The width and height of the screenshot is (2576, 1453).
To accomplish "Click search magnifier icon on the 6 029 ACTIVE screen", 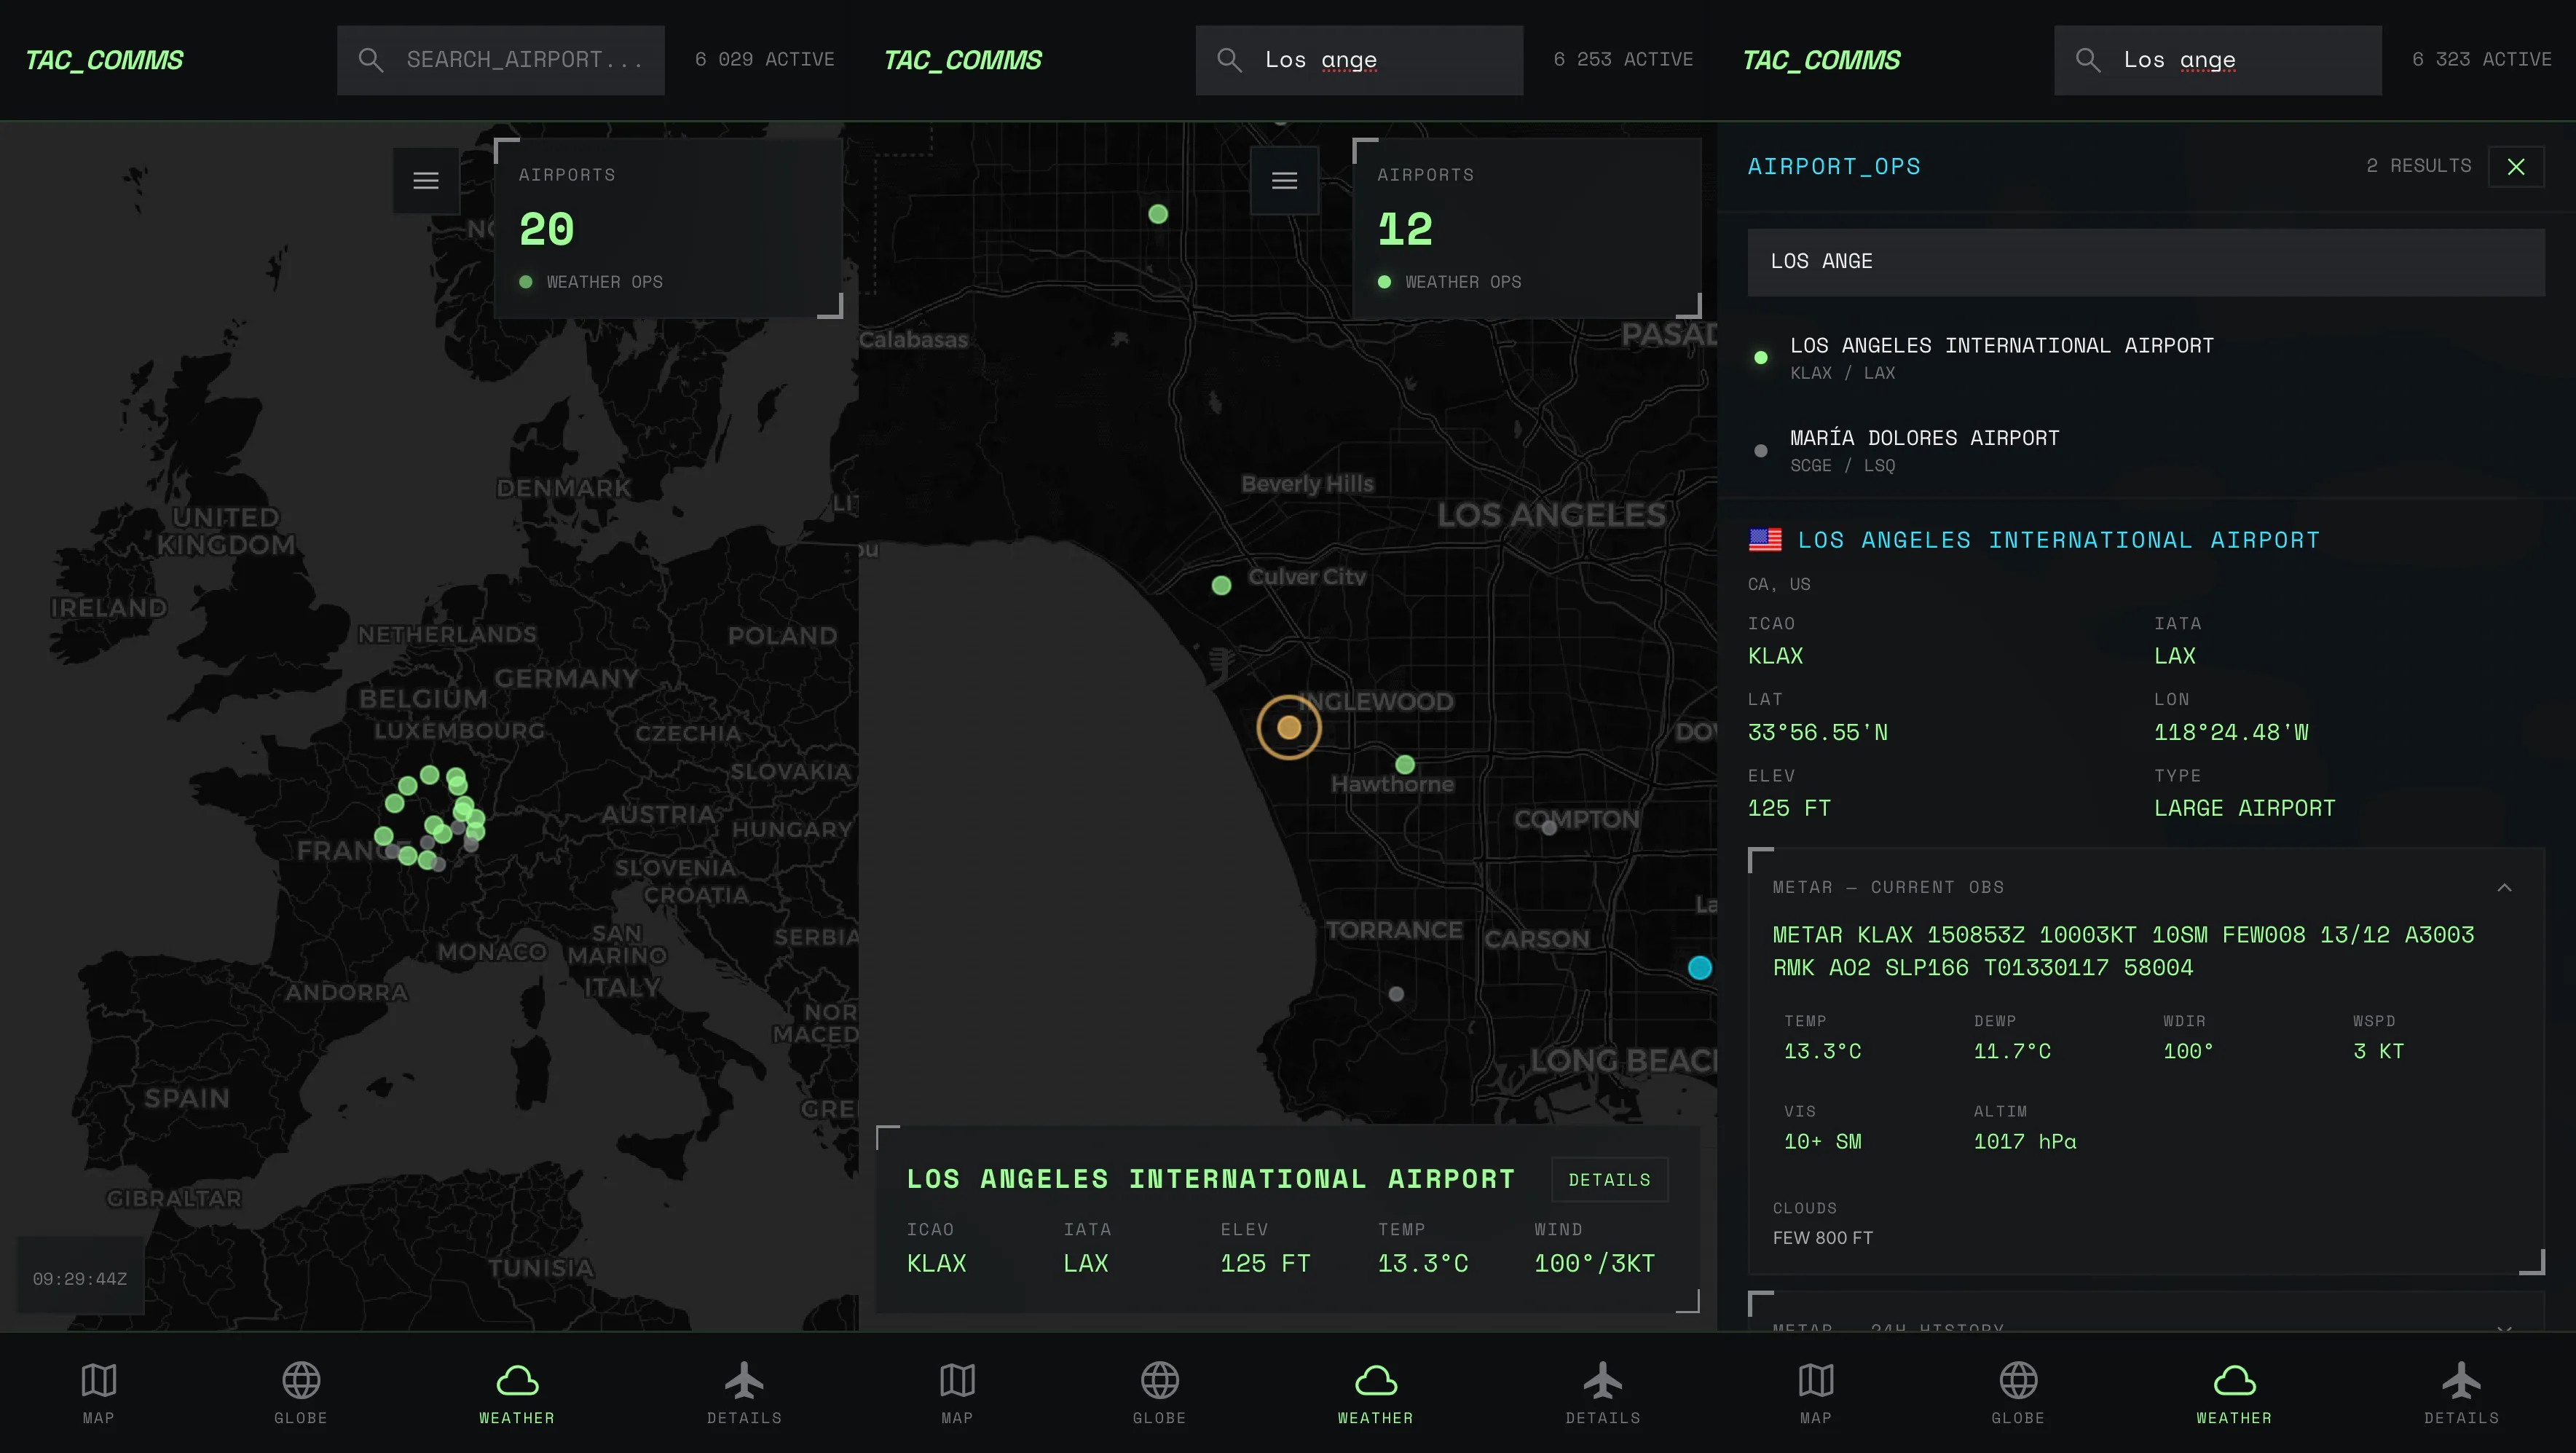I will point(371,60).
